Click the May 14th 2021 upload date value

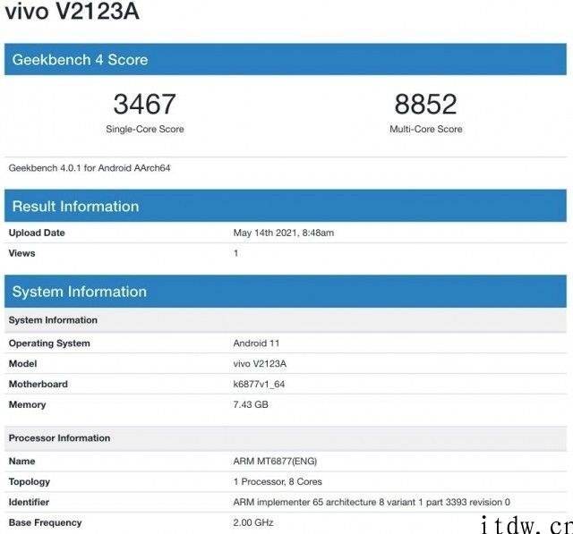pyautogui.click(x=283, y=233)
